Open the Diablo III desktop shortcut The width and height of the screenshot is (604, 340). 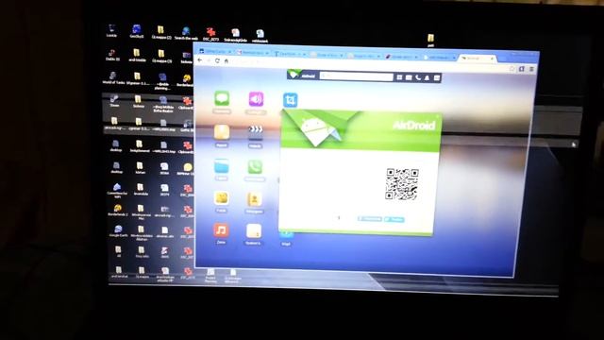coord(112,55)
